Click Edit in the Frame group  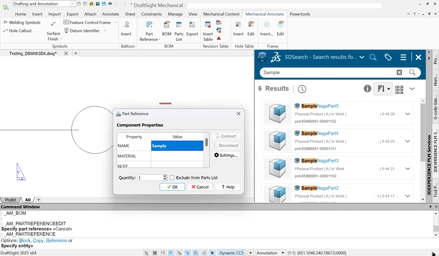[280, 29]
